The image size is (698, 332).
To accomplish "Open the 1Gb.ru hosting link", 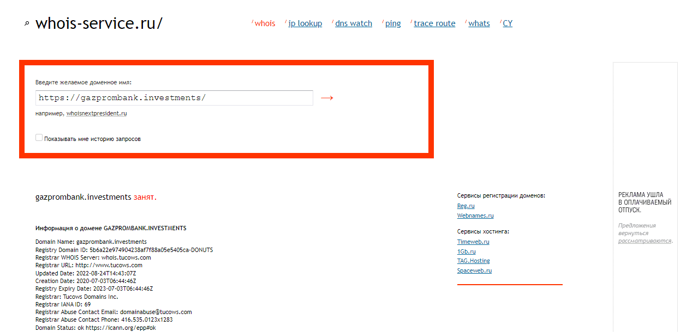I will (466, 251).
